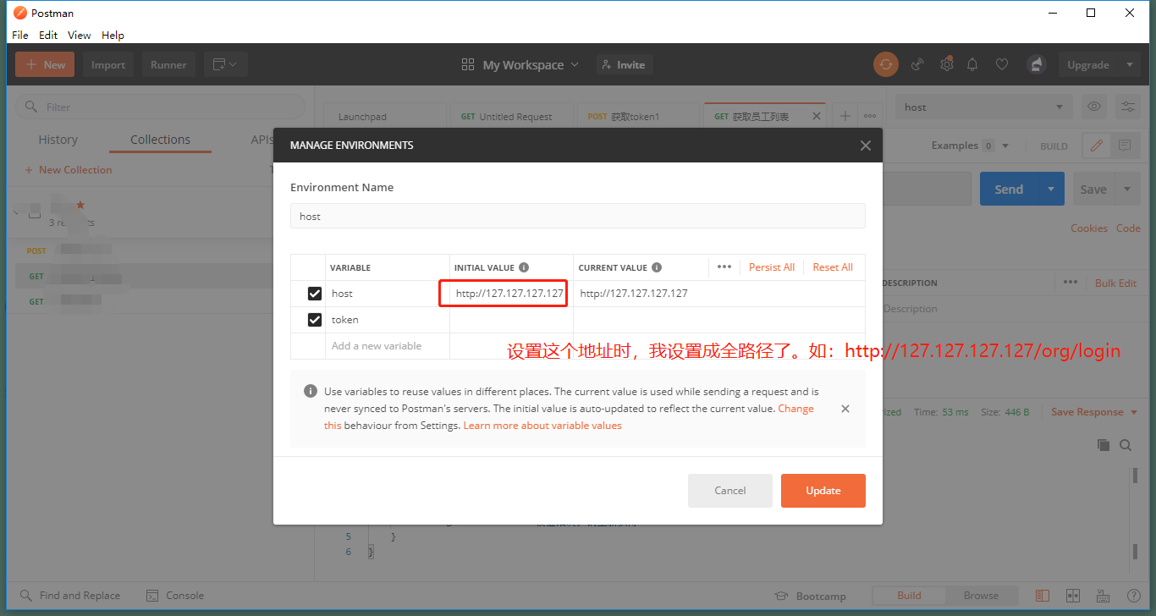This screenshot has height=616, width=1156.
Task: Open Bootcamp in the status bar
Action: point(810,596)
